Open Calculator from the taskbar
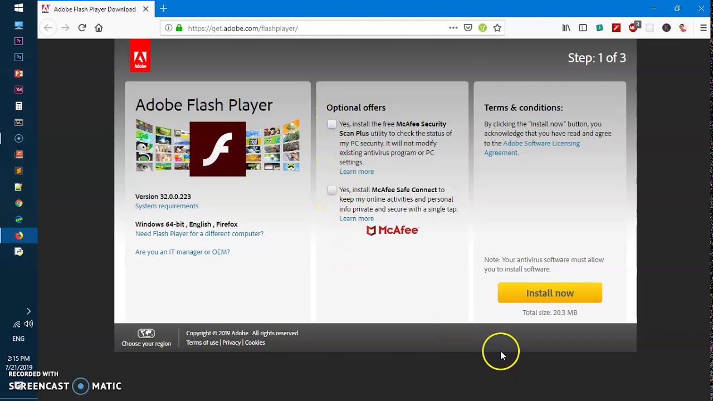Image resolution: width=713 pixels, height=401 pixels. coord(18,106)
